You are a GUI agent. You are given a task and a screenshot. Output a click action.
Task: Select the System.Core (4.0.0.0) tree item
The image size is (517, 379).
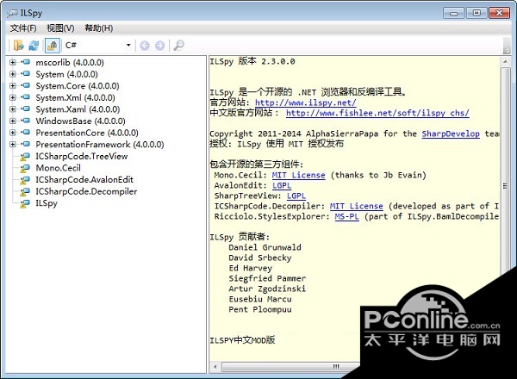(78, 85)
